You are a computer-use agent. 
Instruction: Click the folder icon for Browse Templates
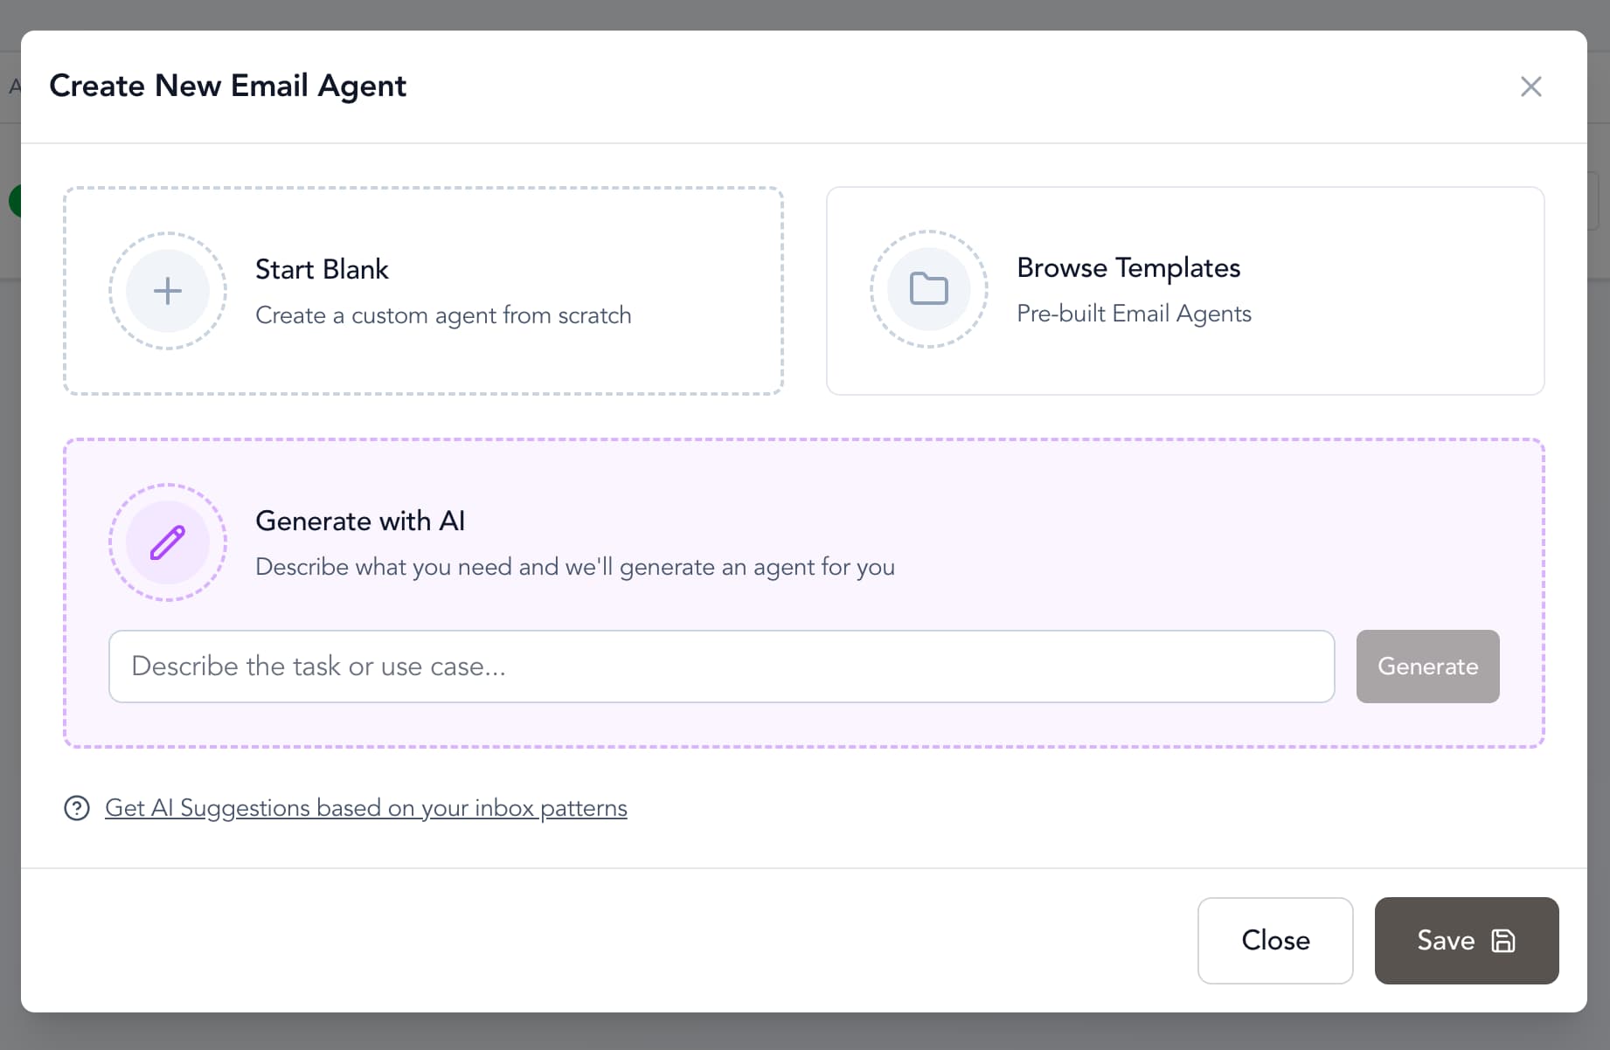[928, 289]
